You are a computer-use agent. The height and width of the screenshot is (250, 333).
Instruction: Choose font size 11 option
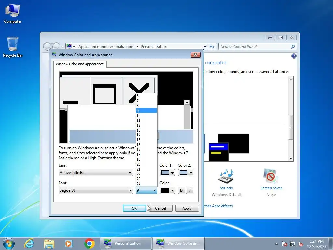click(x=146, y=120)
